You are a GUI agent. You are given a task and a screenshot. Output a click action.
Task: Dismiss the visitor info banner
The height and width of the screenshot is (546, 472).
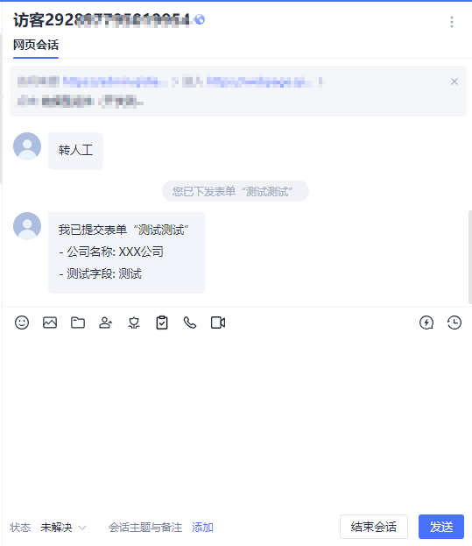pyautogui.click(x=454, y=82)
